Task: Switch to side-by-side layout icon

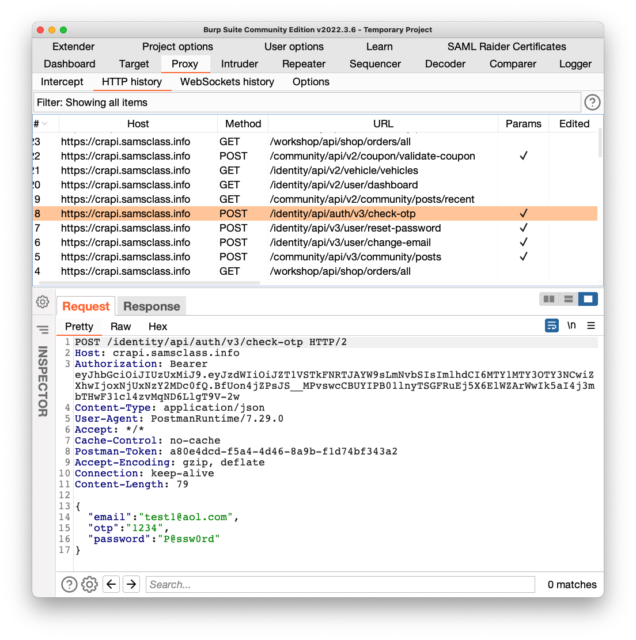Action: click(x=548, y=299)
